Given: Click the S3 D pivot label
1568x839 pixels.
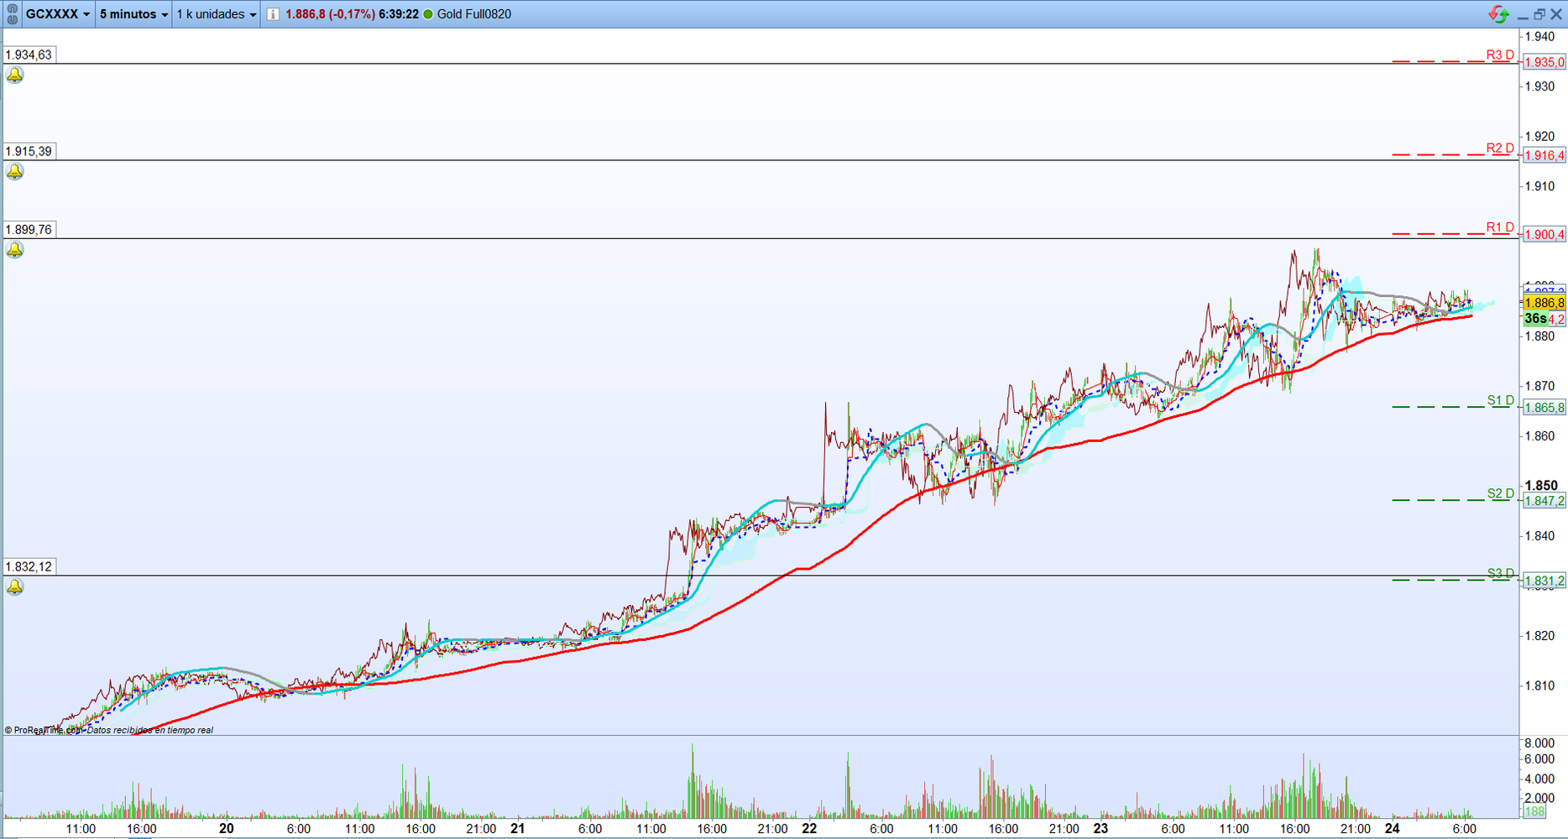Looking at the screenshot, I should (x=1501, y=573).
